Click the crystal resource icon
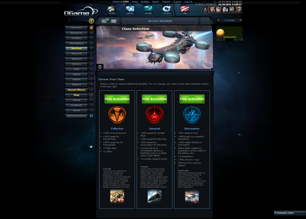306x219 pixels. [130, 9]
